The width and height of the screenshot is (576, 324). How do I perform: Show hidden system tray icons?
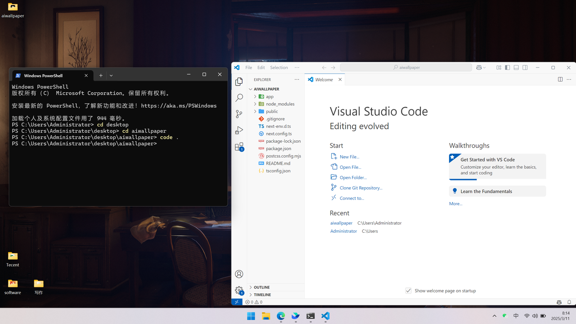tap(494, 316)
